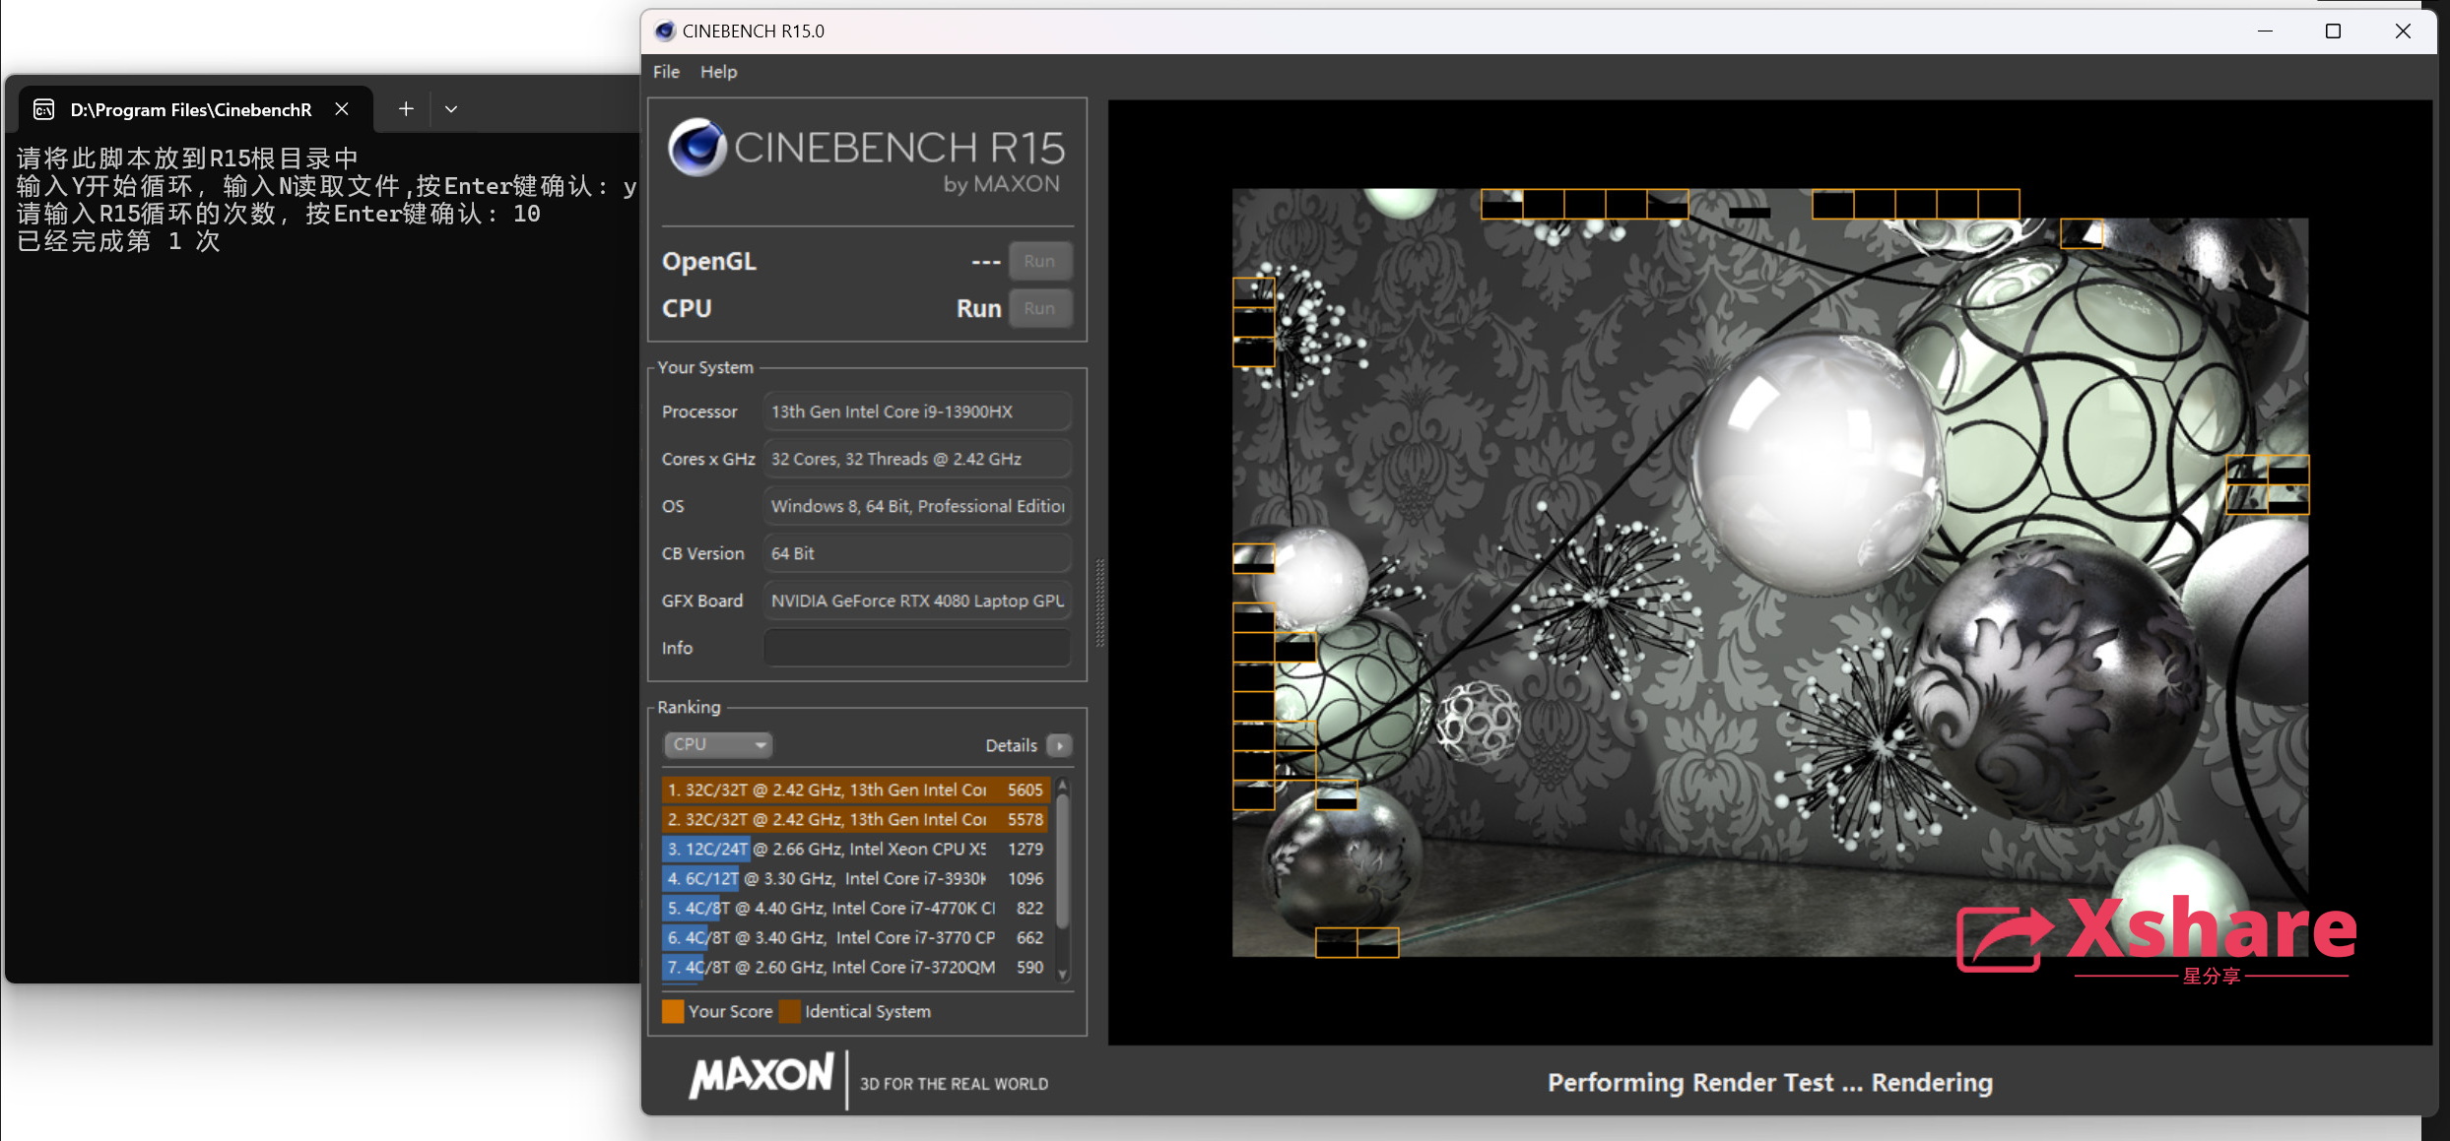Open the File menu in Cinebench
Screen dimensions: 2450x1141
666,72
